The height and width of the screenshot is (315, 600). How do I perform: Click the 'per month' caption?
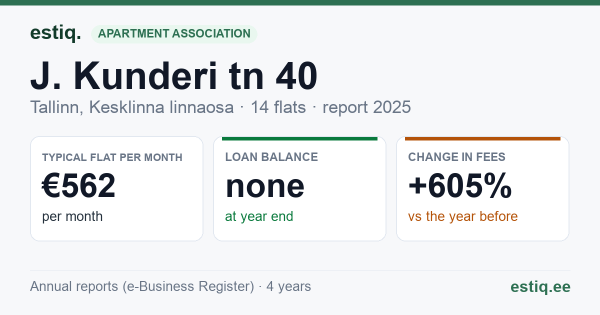coord(72,216)
